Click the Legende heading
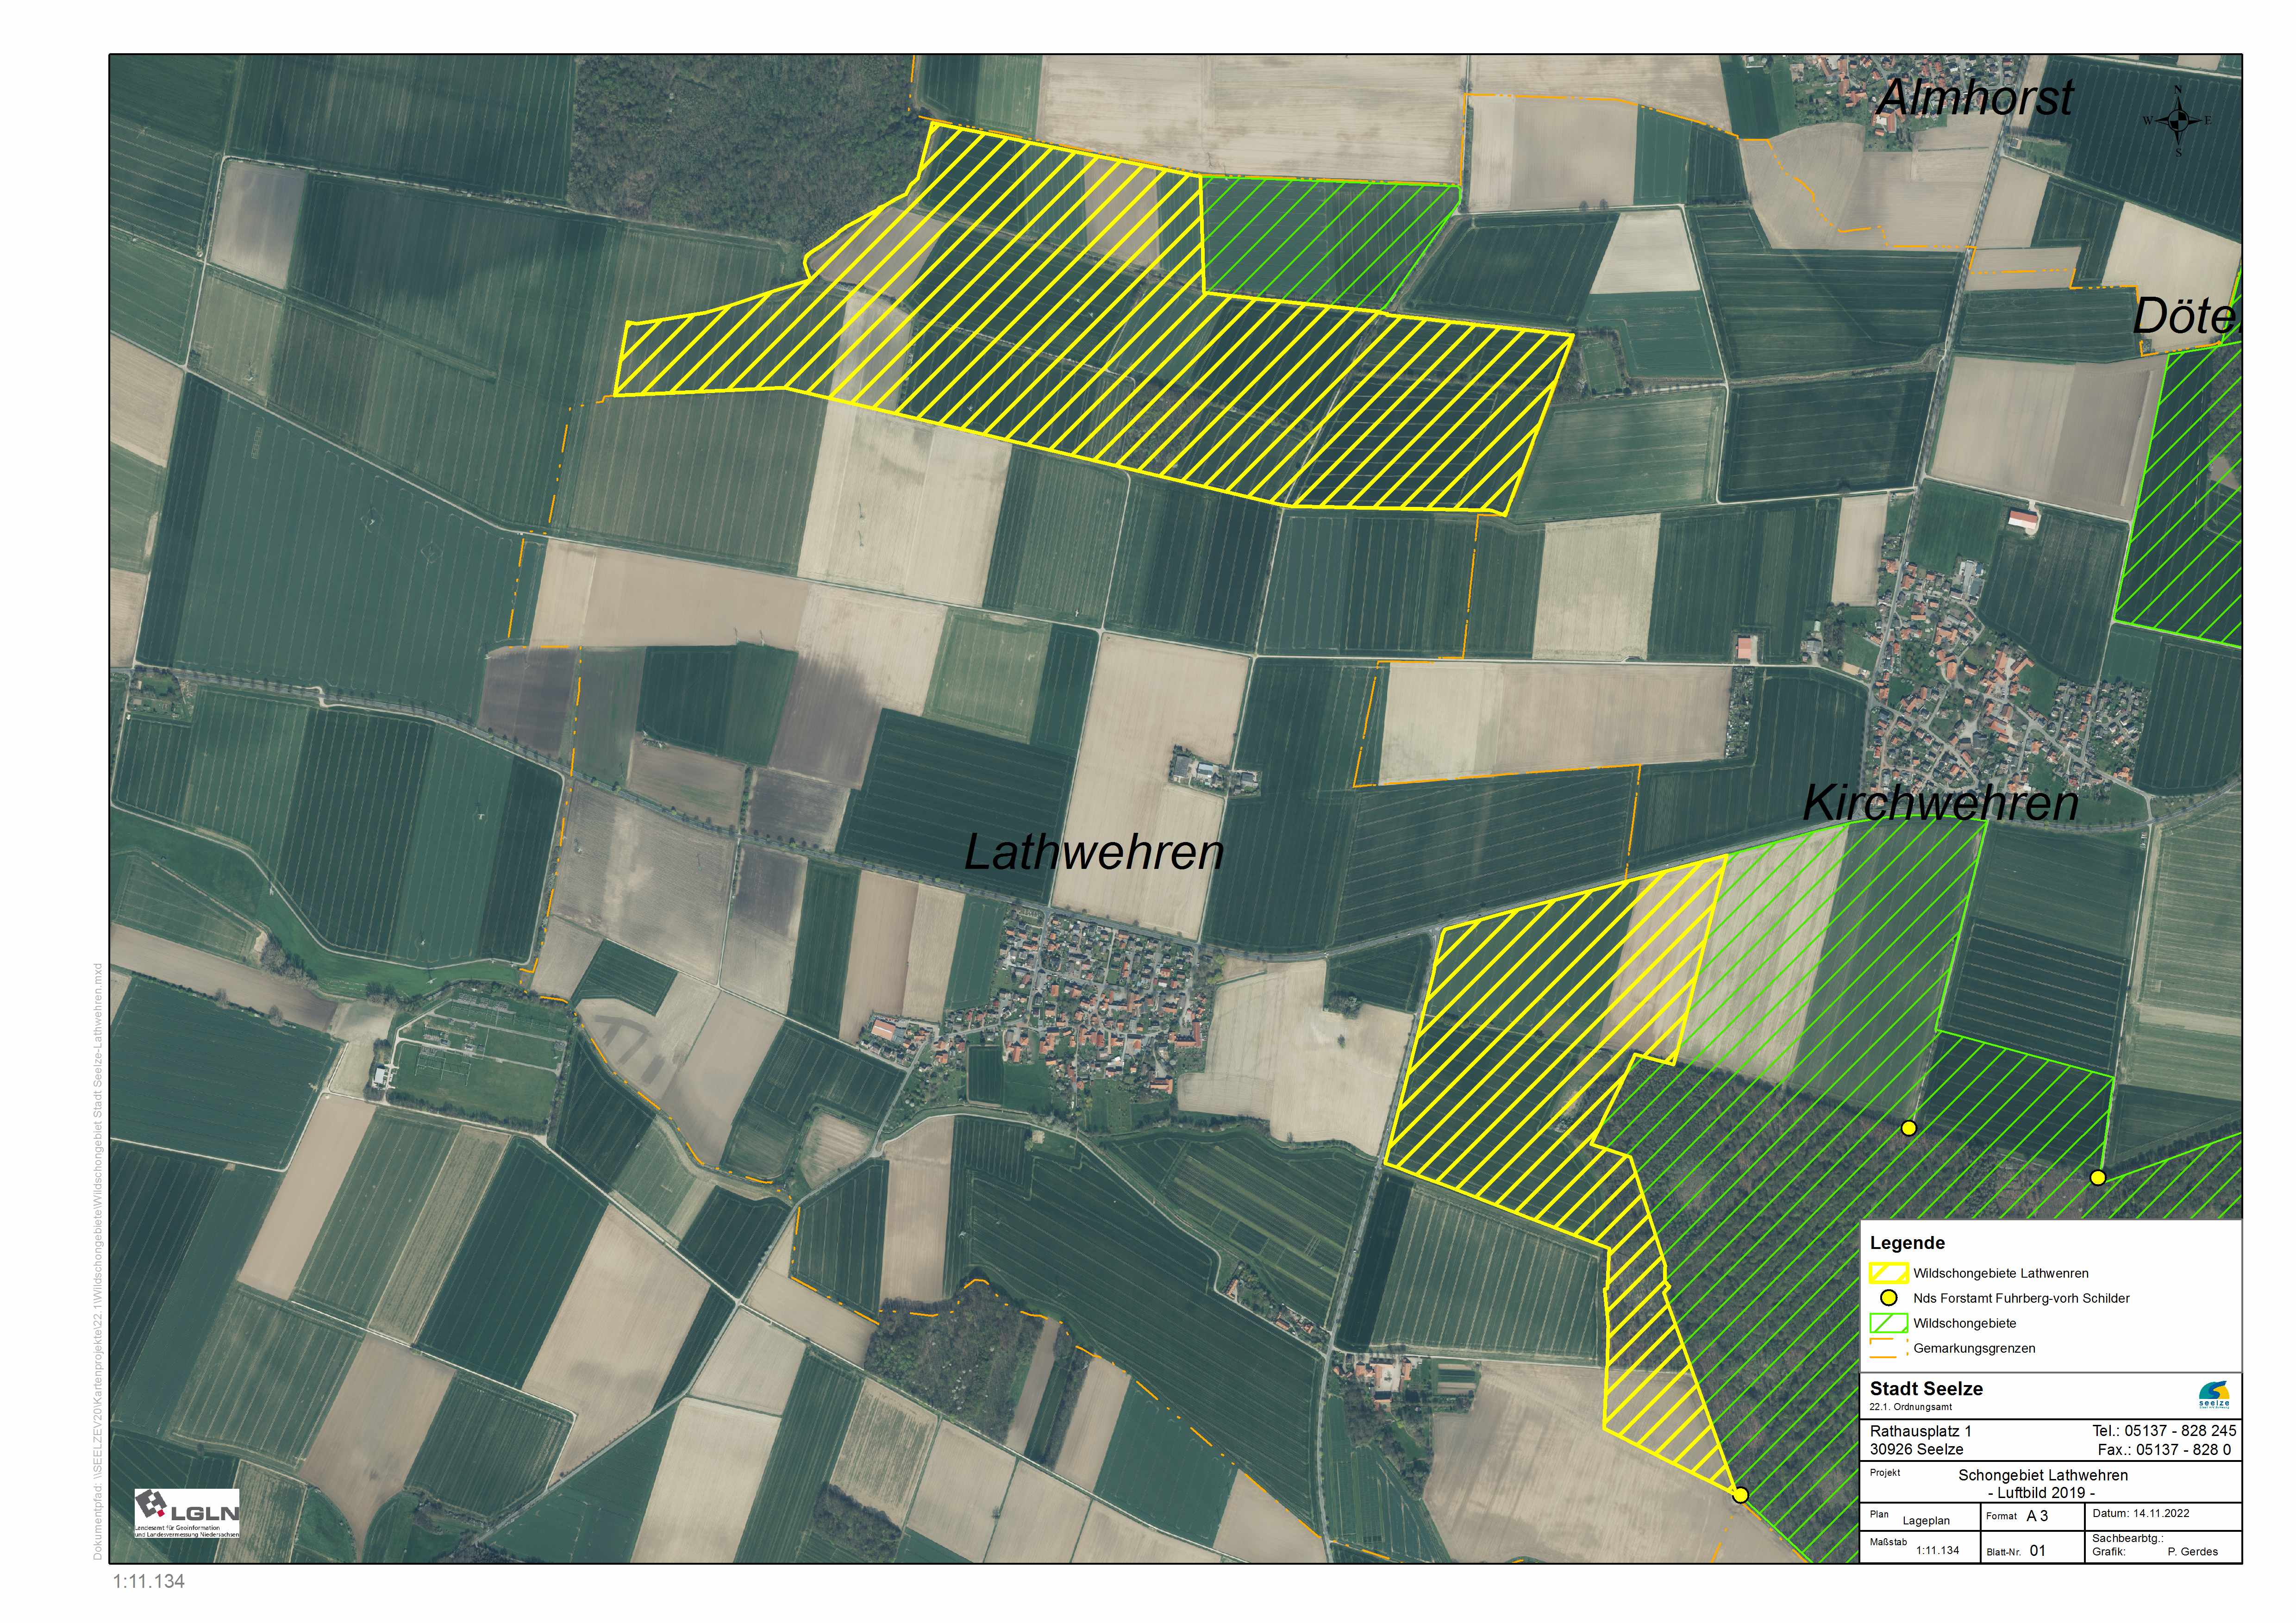Viewport: 2296px width, 1623px height. click(1907, 1243)
